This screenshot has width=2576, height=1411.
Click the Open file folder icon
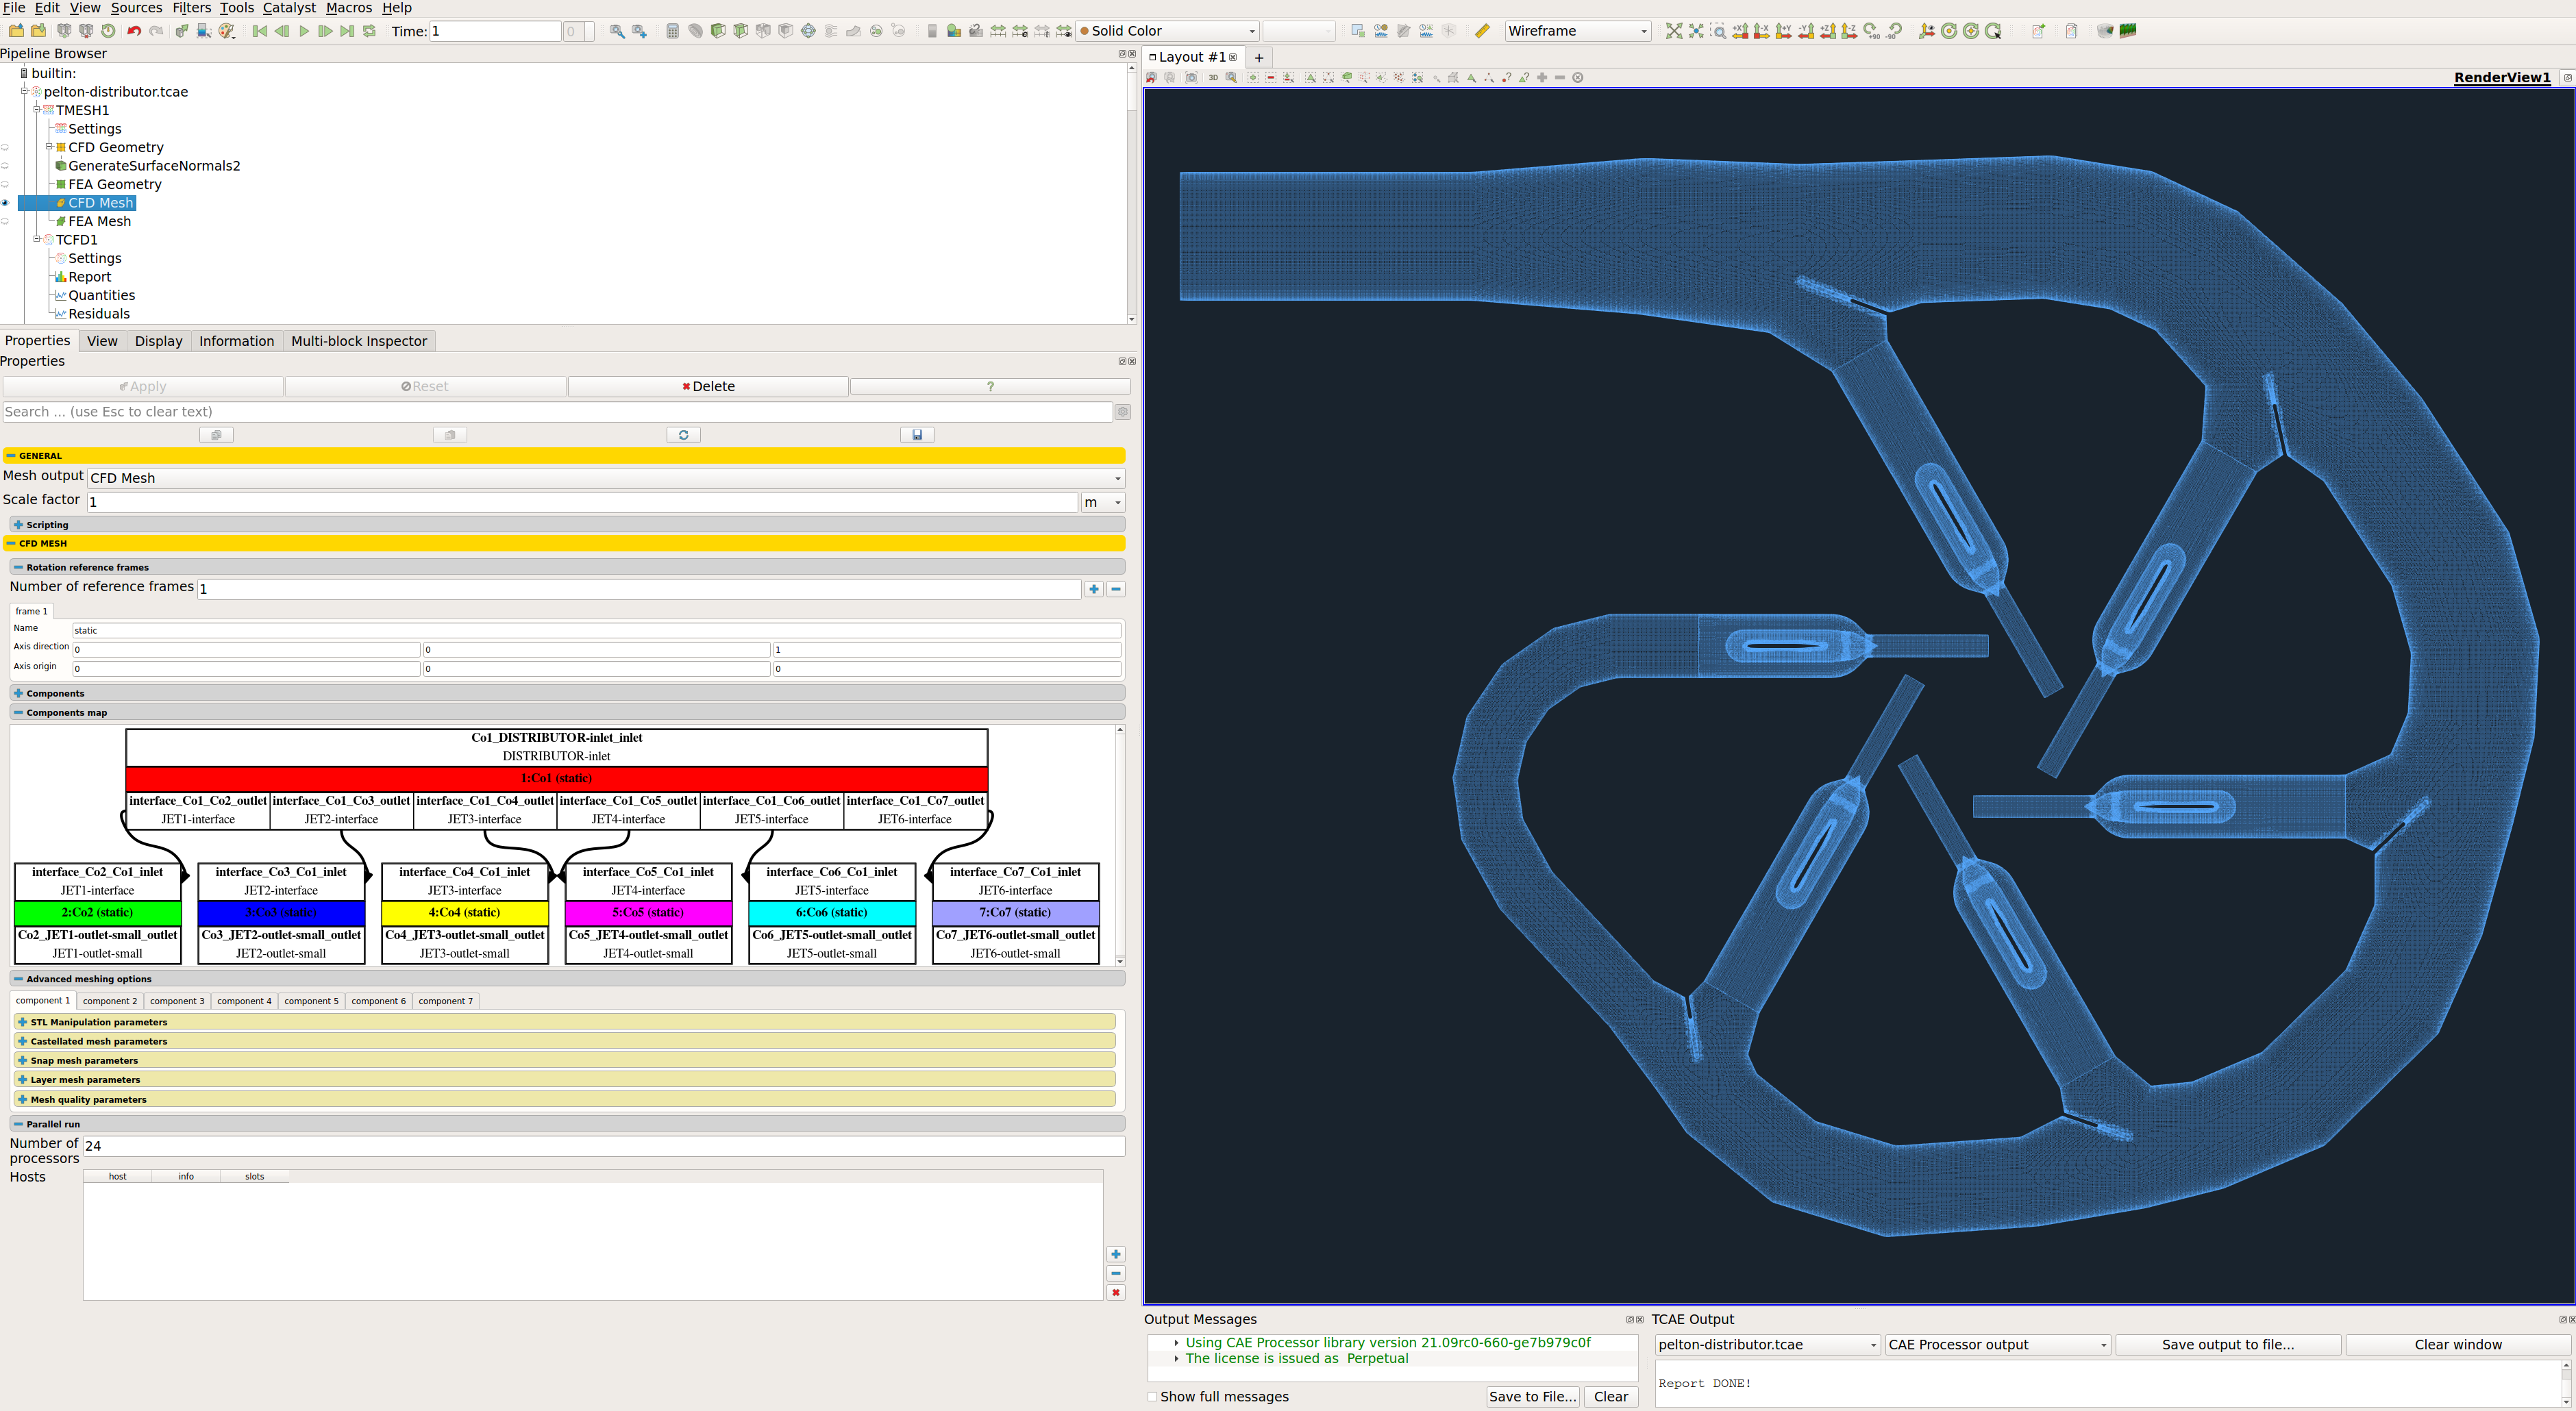(16, 31)
